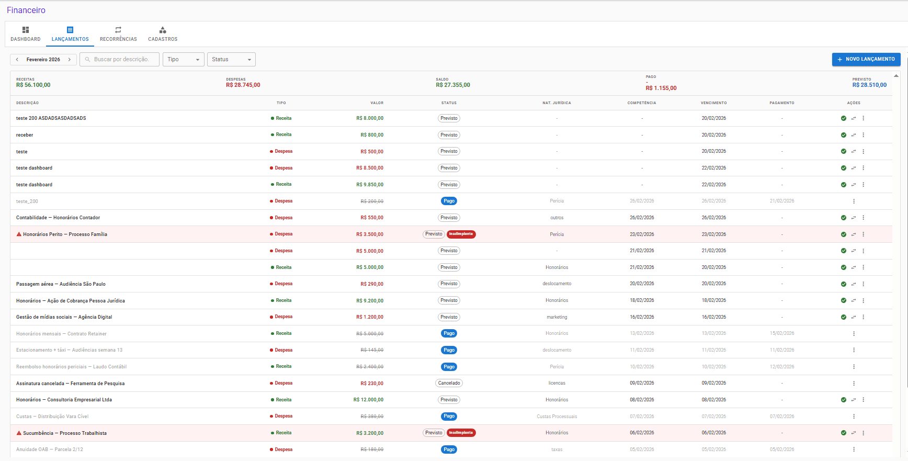Click swap arrows on 'Honorários Perito – Processo Família'
The height and width of the screenshot is (461, 908).
[x=854, y=234]
